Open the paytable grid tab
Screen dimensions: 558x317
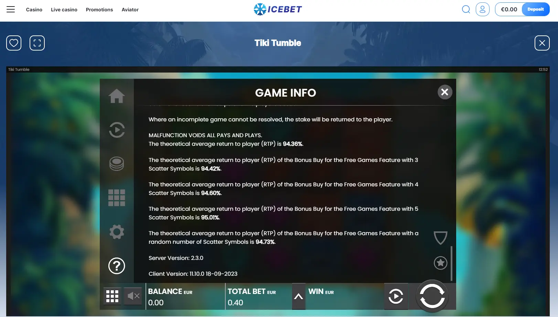117,198
